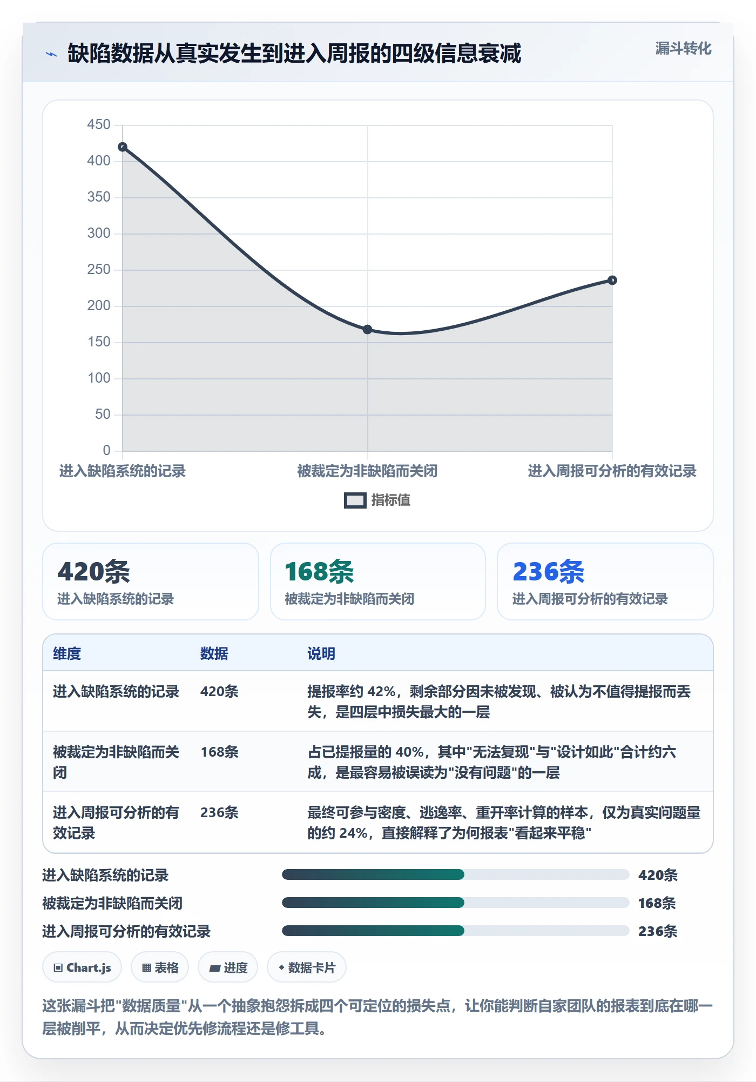Screen dimensions: 756x1082
Task: Select the 进度 chip
Action: tap(228, 967)
